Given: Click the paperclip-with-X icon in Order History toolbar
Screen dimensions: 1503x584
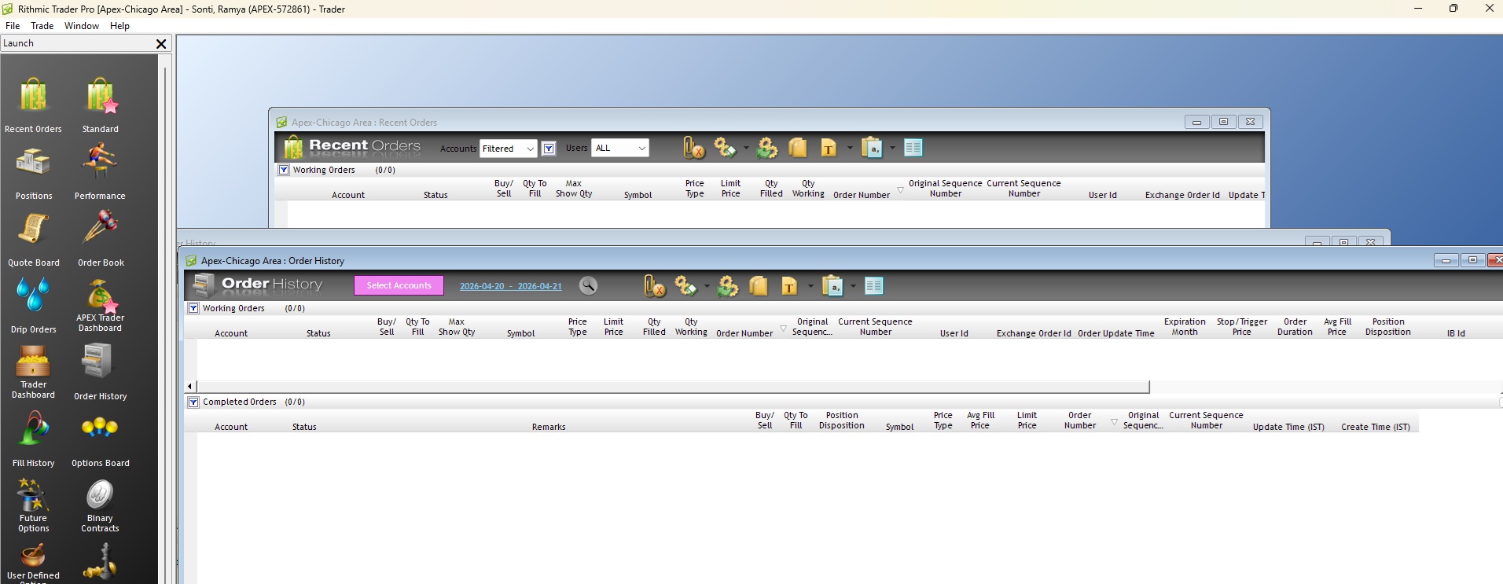Looking at the screenshot, I should (655, 286).
